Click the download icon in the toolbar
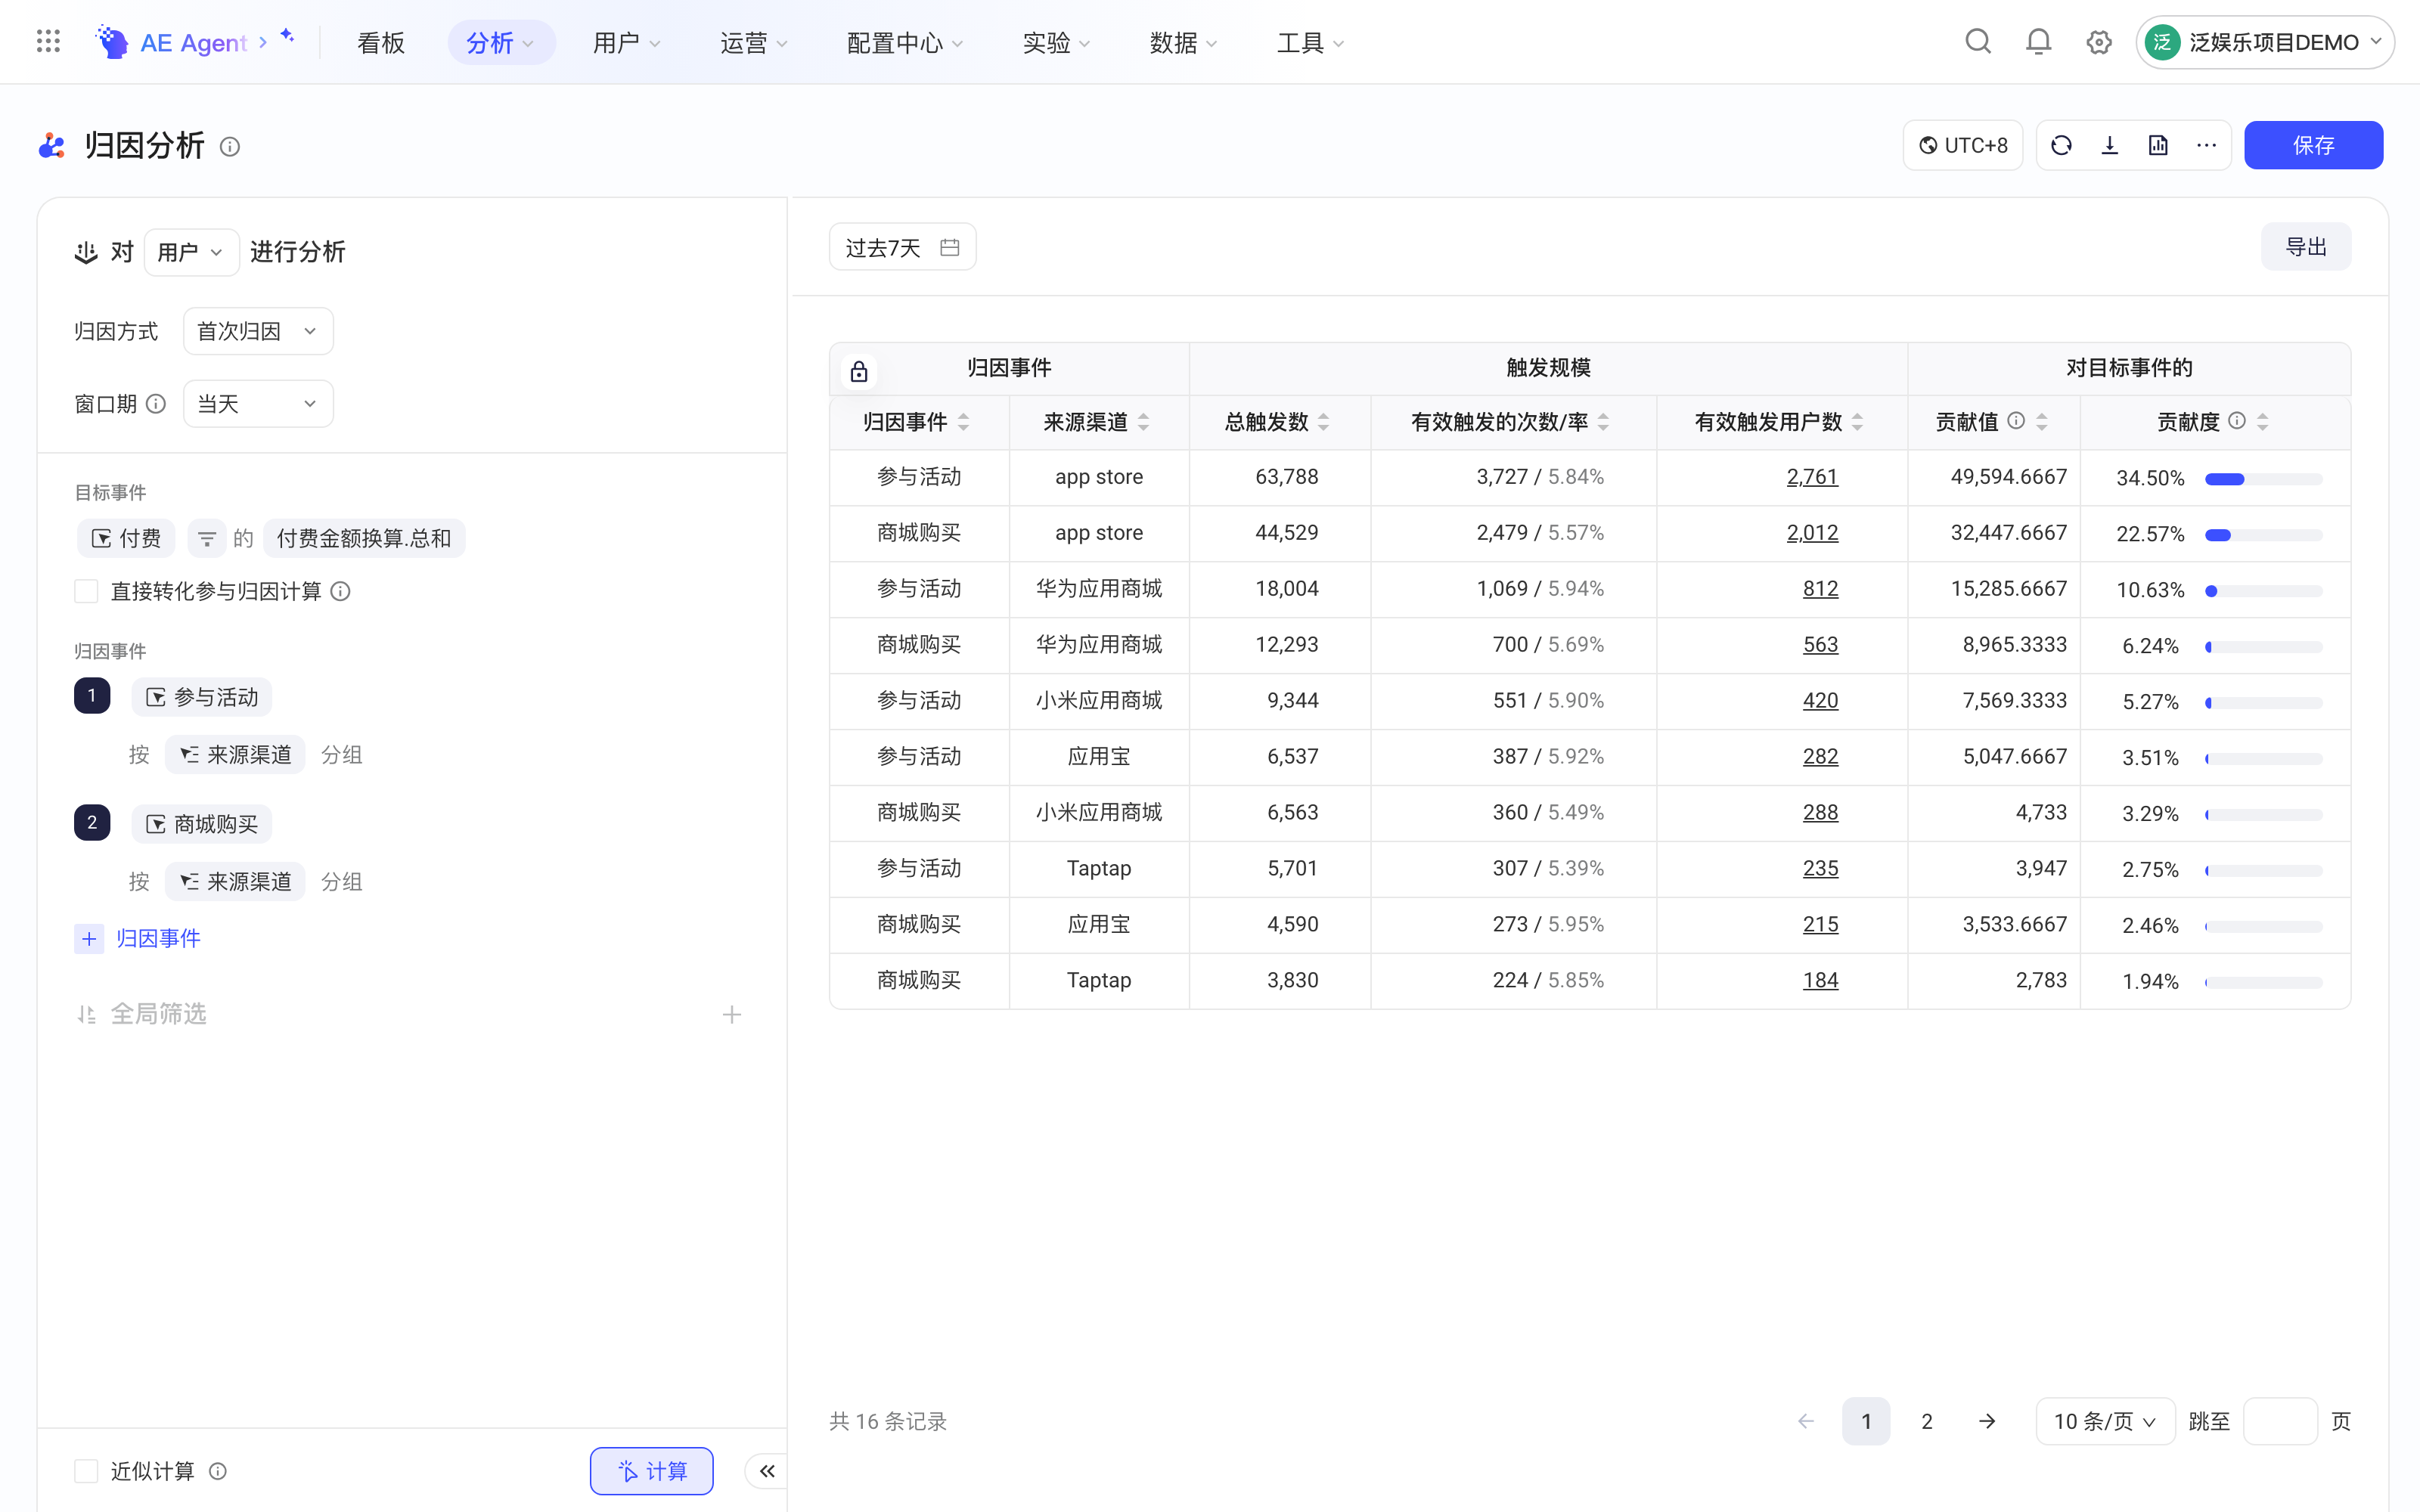The width and height of the screenshot is (2420, 1512). 2110,145
